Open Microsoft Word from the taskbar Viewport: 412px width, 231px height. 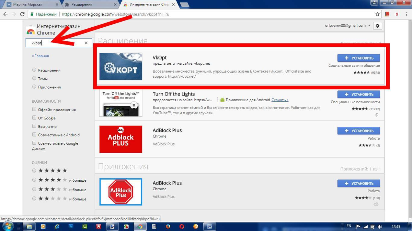[209, 227]
